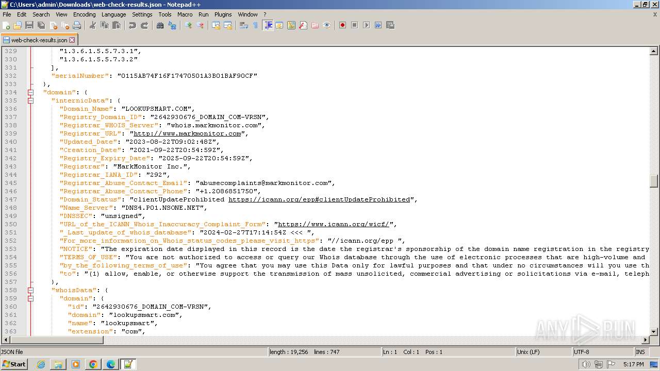Image resolution: width=660 pixels, height=371 pixels.
Task: Click the Undo arrow icon
Action: click(133, 25)
